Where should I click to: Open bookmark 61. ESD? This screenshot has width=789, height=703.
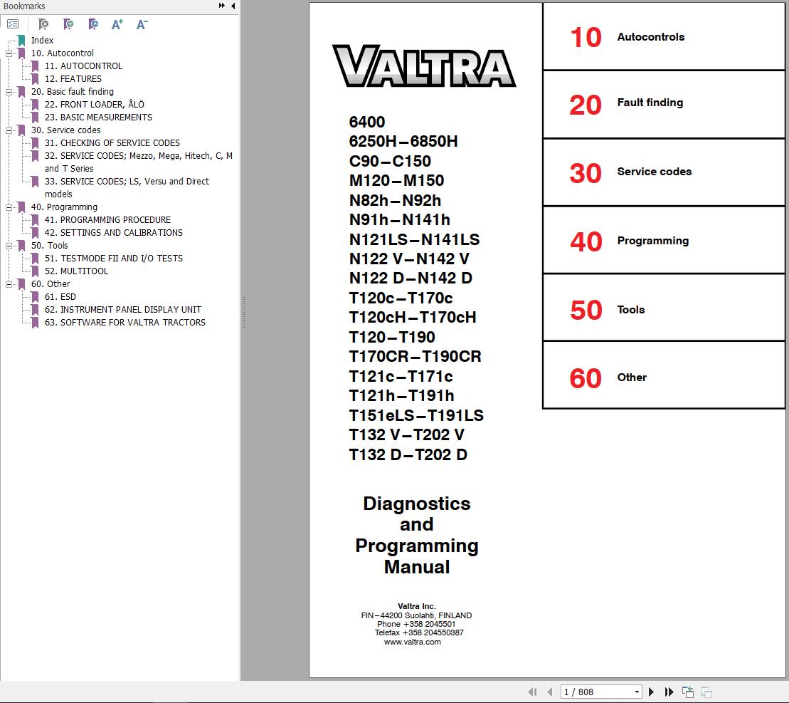60,297
